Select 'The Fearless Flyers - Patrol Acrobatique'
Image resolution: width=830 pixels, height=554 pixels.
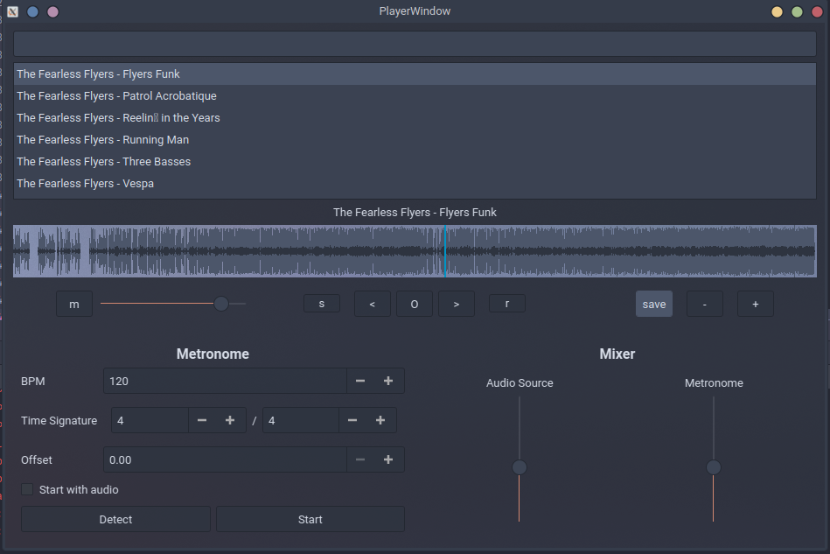(415, 96)
